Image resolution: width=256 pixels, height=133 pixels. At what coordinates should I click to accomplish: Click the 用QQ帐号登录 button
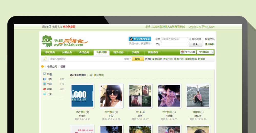click(140, 39)
